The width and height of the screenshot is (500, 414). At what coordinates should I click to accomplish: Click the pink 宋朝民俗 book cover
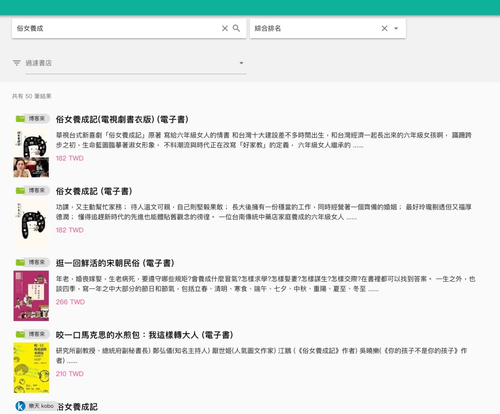pos(31,296)
